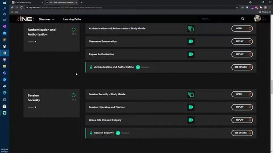Image resolution: width=273 pixels, height=153 pixels.
Task: Click SEE DETAILS for Authentication and Authorization lab
Action: click(242, 67)
